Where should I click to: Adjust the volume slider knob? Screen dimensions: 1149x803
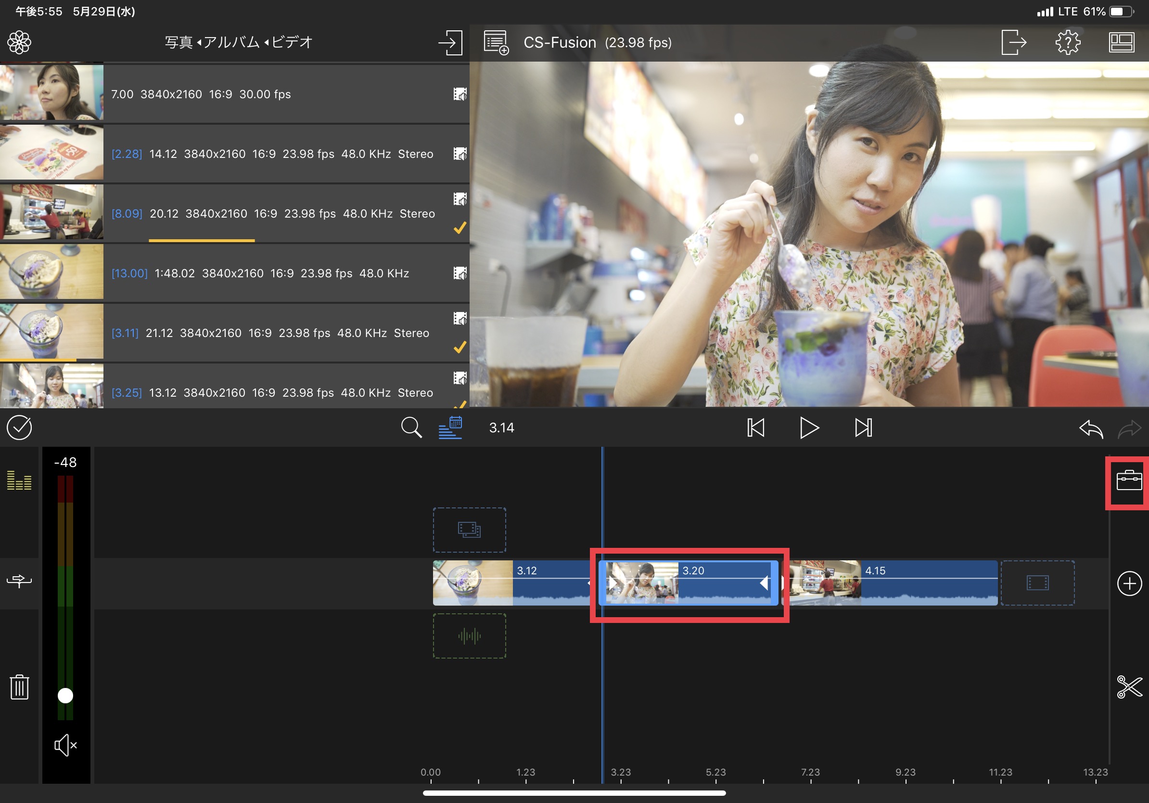65,695
